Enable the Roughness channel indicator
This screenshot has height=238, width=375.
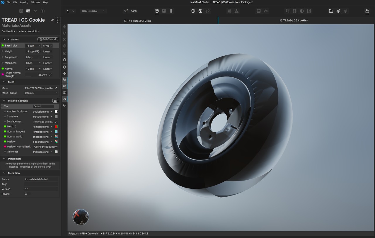pos(3,57)
